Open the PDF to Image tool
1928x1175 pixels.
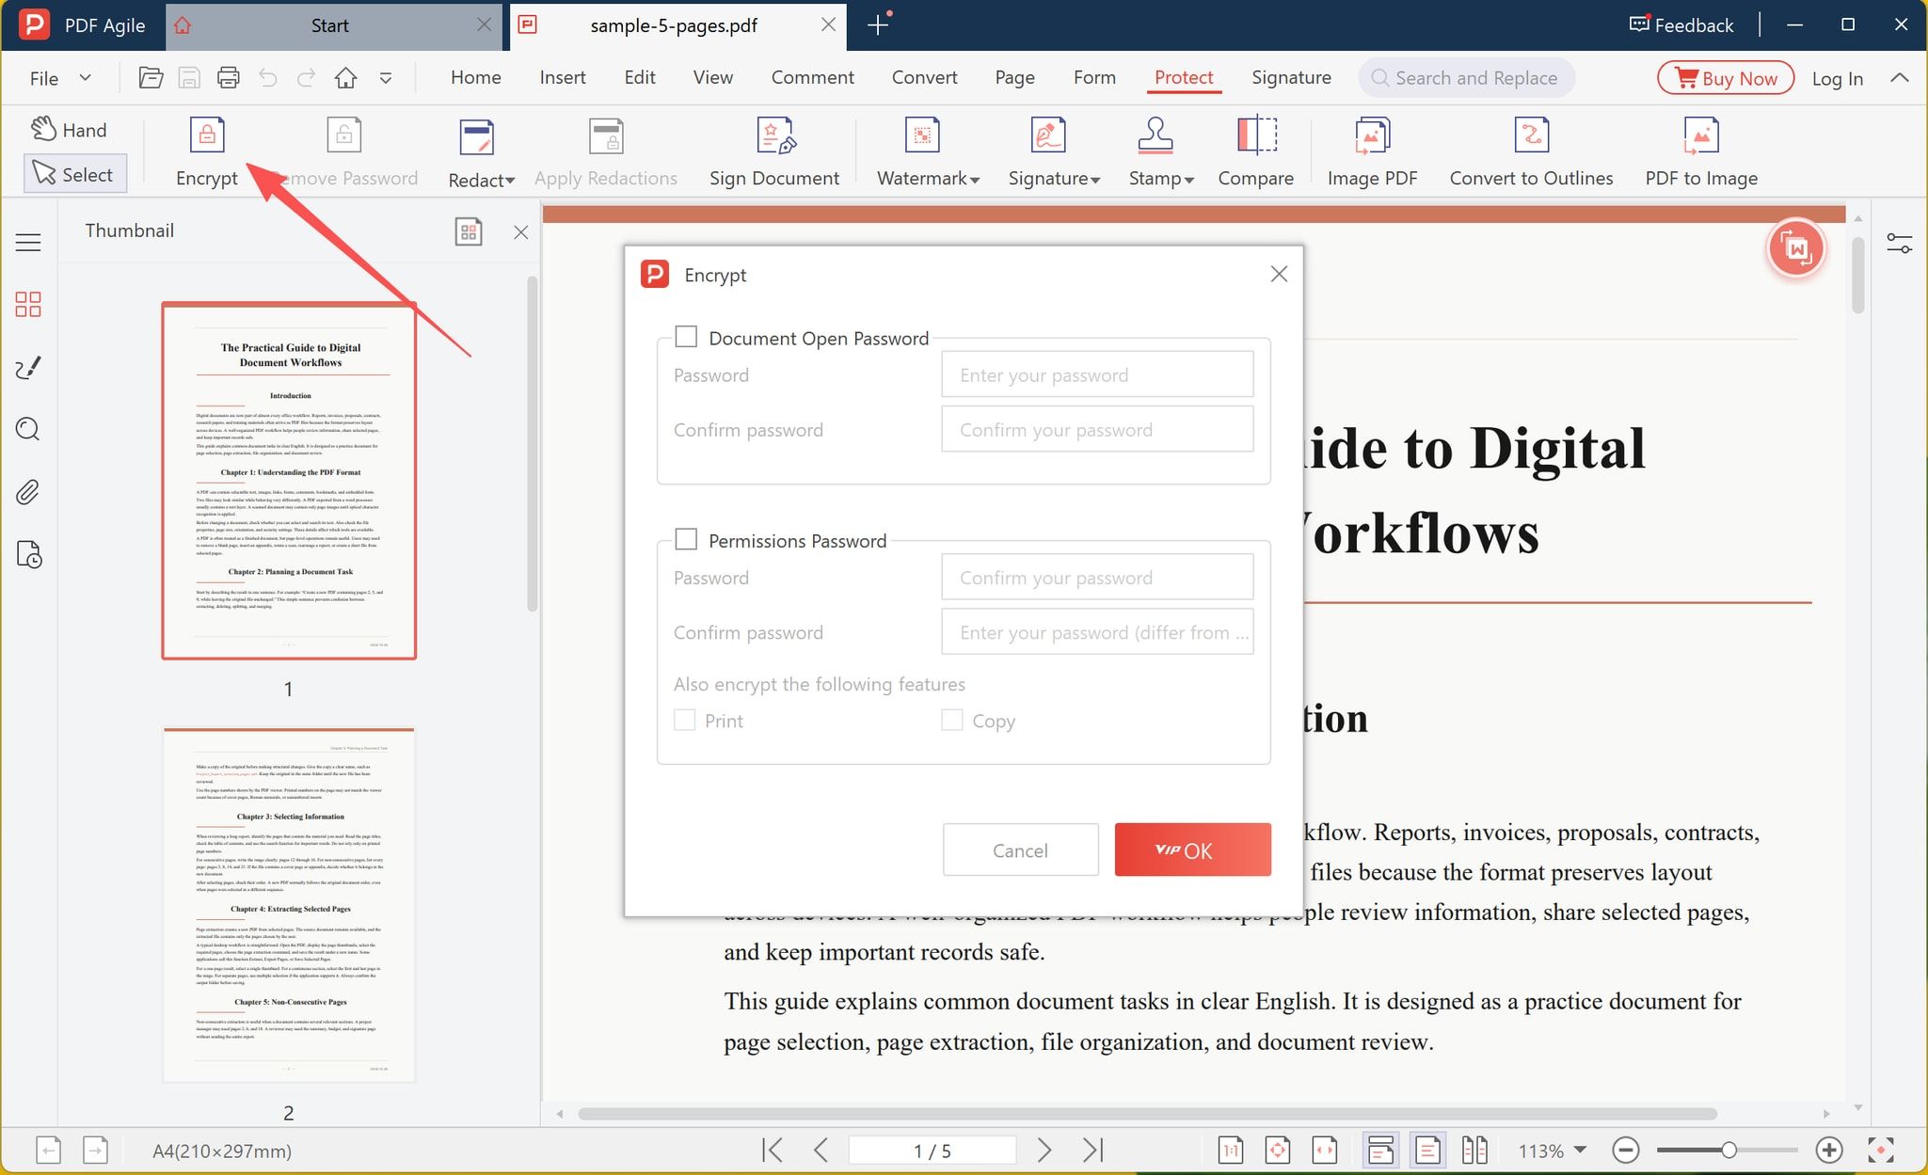click(1701, 152)
